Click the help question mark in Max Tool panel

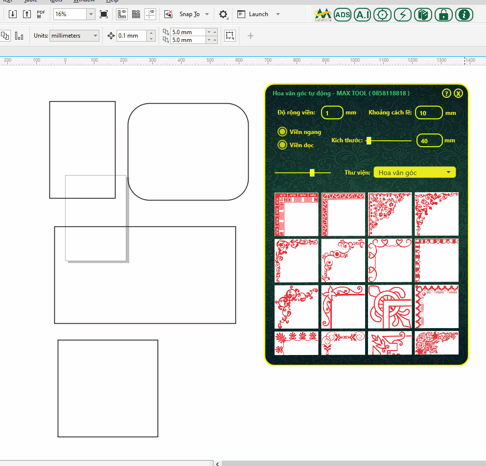click(446, 93)
